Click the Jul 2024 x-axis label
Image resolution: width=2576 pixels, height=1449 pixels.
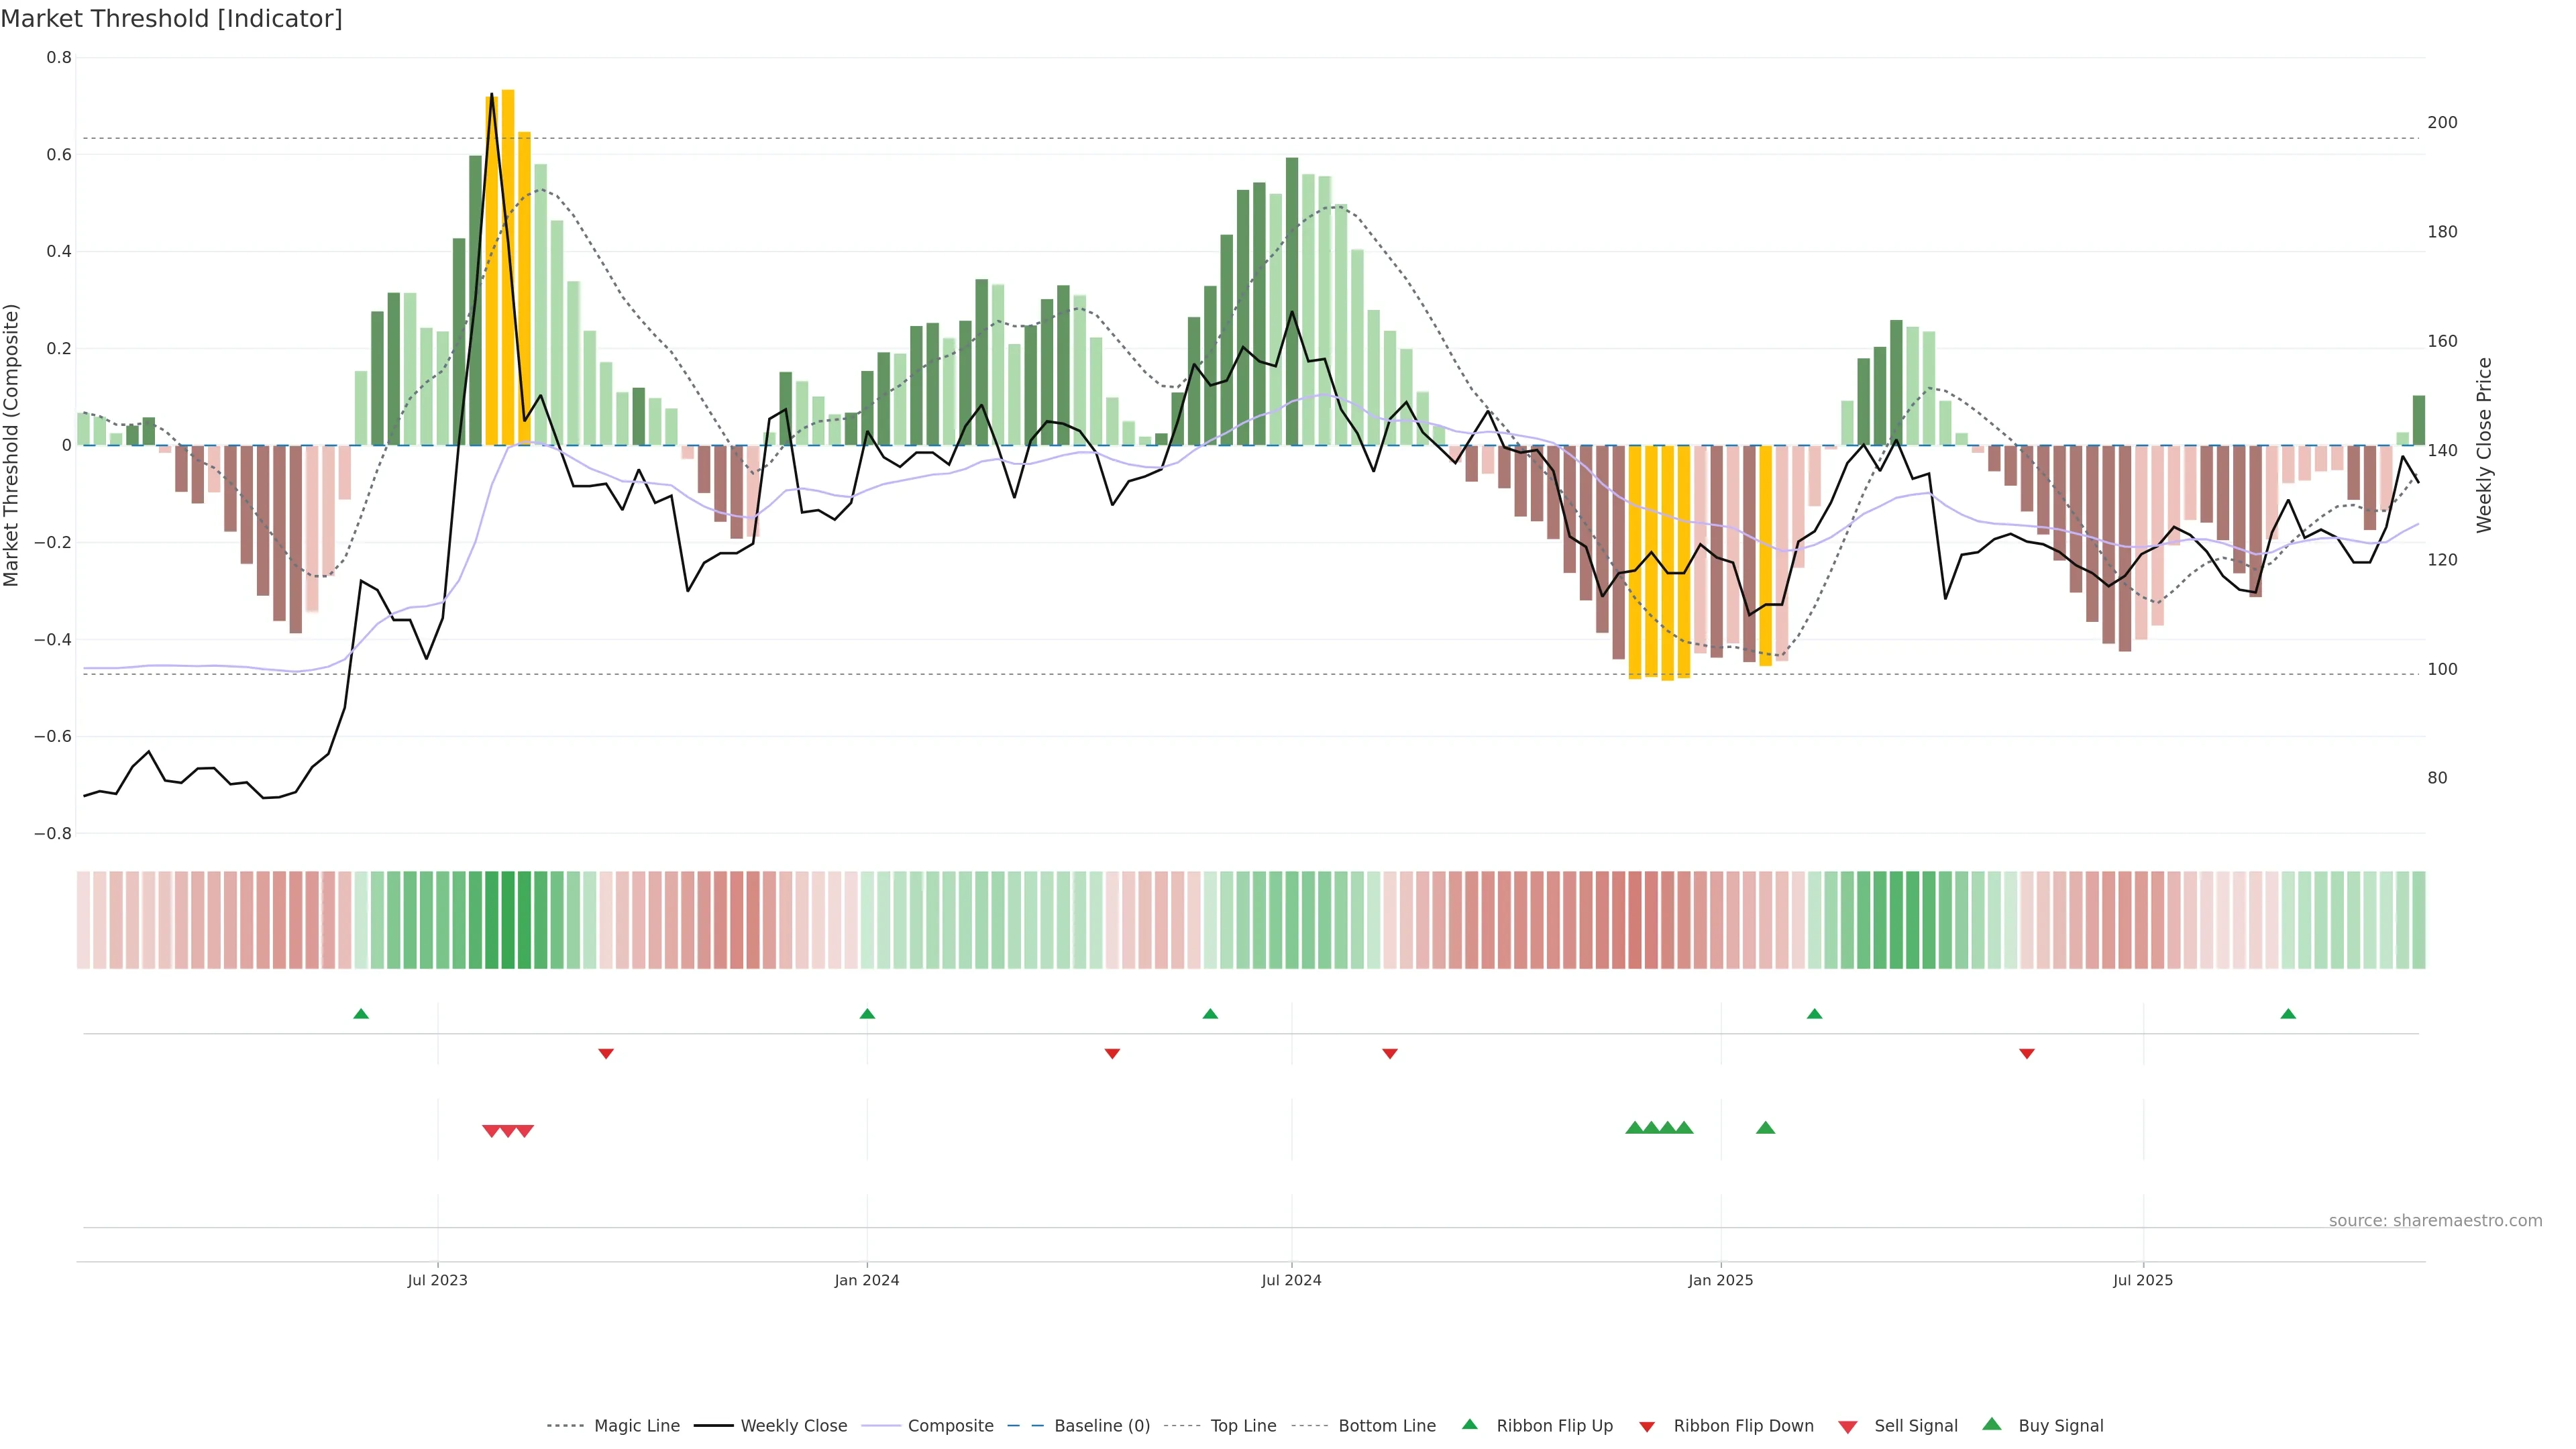coord(1291,1280)
